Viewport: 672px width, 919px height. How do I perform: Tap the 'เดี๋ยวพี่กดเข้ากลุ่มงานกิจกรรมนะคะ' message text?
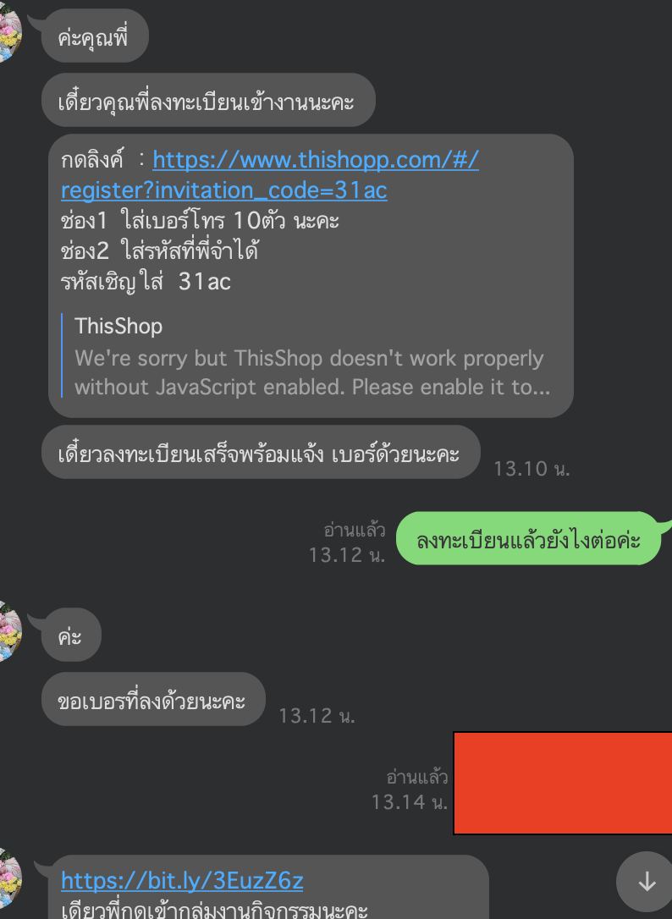[x=215, y=910]
